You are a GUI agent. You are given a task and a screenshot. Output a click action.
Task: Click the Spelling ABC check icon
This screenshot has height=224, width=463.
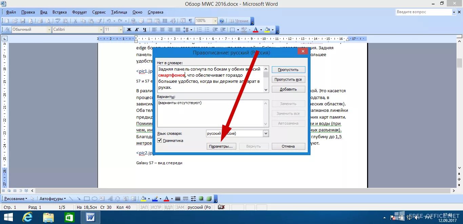coord(58,21)
